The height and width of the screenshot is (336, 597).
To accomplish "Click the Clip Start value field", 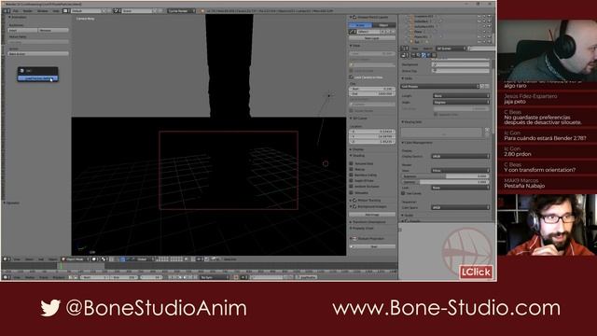I will tap(372, 89).
